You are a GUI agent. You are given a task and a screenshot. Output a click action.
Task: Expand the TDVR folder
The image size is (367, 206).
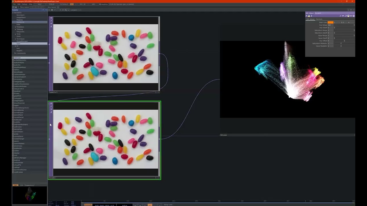click(15, 34)
